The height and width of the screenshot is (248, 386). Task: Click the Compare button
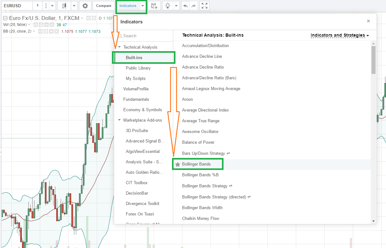(x=104, y=6)
